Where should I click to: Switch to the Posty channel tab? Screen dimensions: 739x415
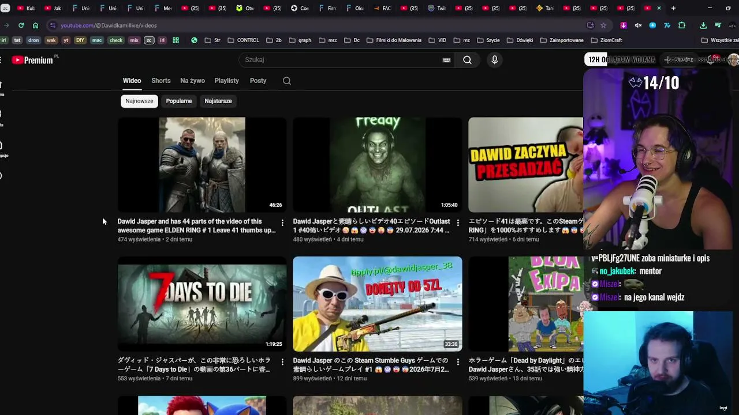click(258, 81)
